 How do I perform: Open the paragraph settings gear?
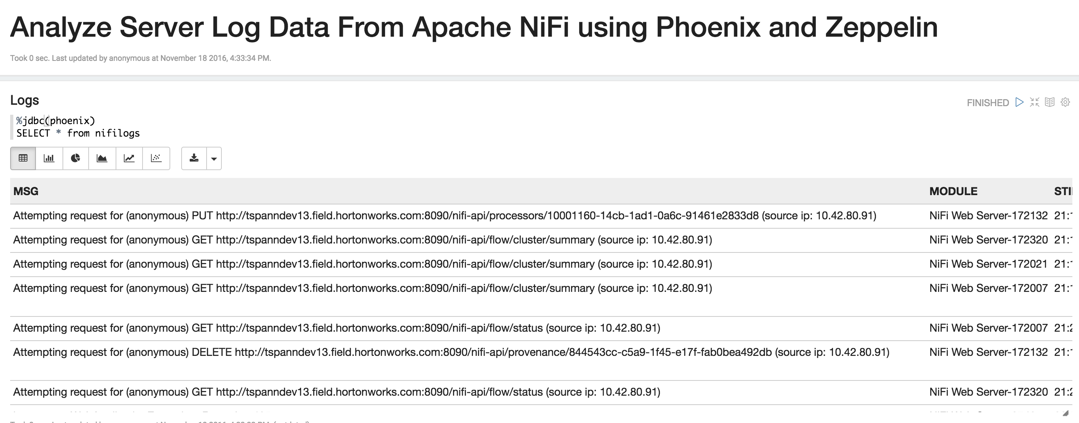[x=1066, y=102]
